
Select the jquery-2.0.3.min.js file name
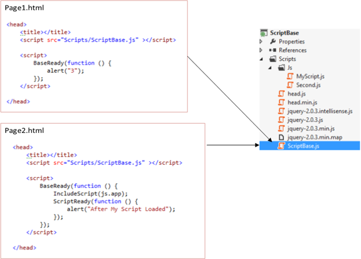[311, 129]
